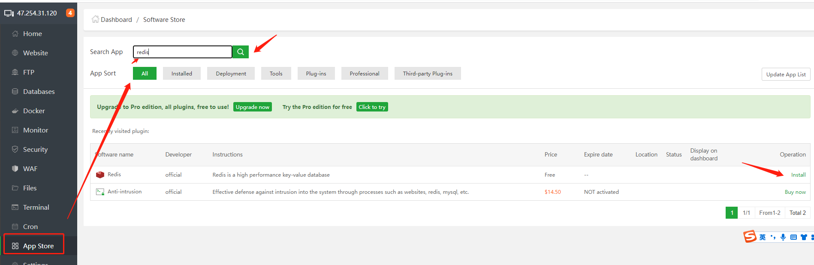Click the IME punctuation mode icon

pos(773,237)
